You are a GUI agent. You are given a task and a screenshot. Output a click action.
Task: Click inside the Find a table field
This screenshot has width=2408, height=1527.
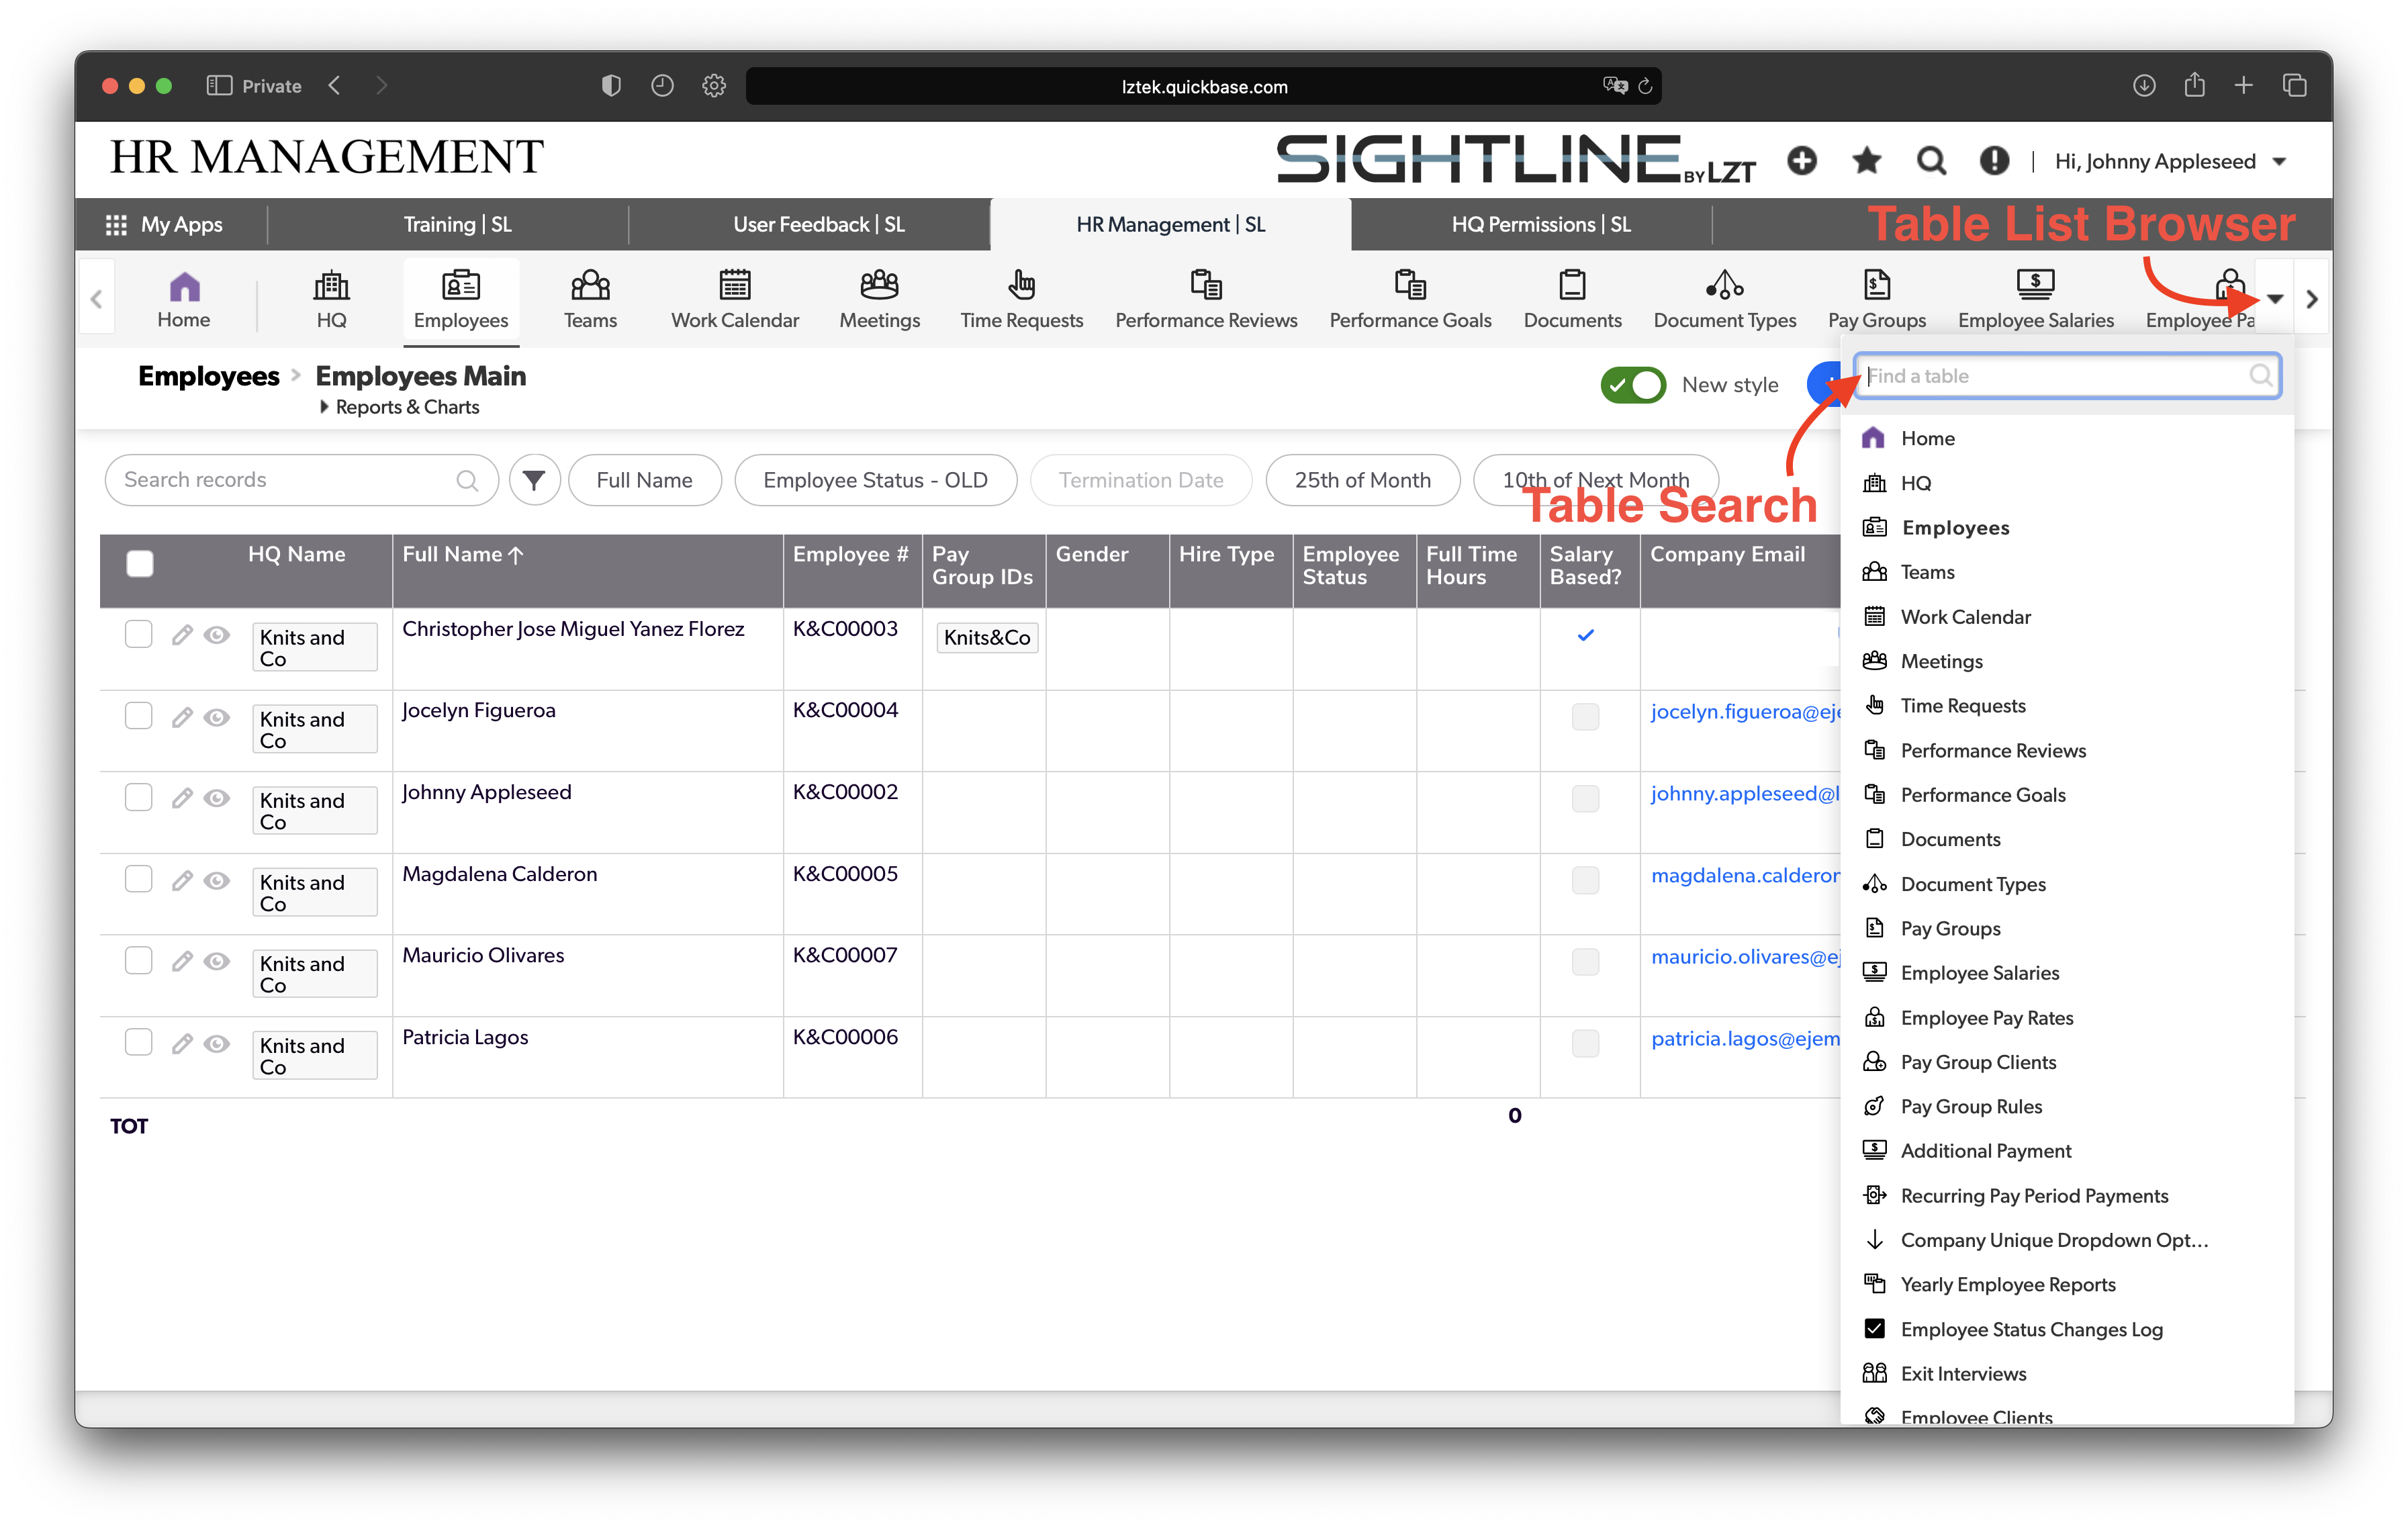(x=2065, y=376)
